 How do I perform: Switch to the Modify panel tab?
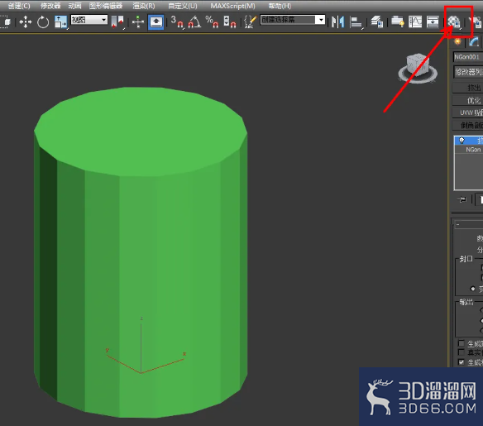(x=474, y=41)
